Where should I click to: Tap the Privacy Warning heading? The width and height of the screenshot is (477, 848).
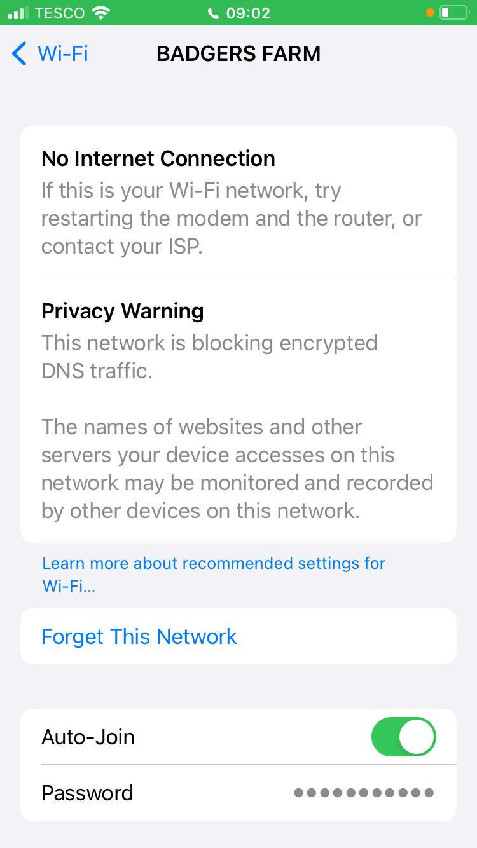123,311
